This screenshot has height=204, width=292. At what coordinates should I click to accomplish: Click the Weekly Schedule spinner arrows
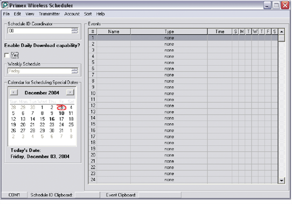75,71
